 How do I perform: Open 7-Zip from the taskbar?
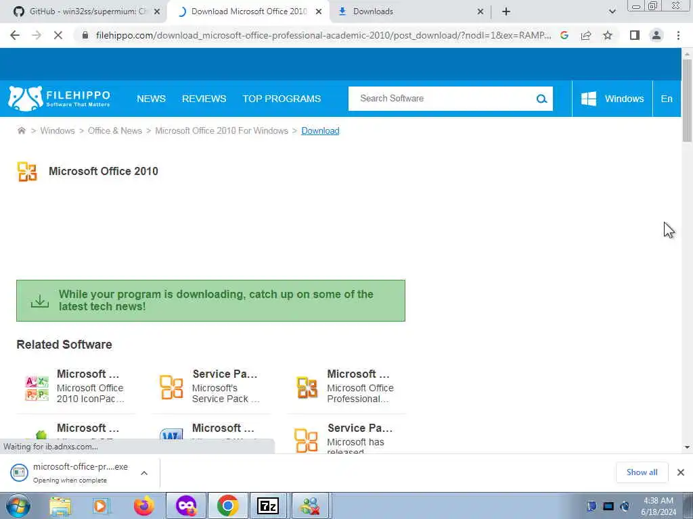(268, 505)
